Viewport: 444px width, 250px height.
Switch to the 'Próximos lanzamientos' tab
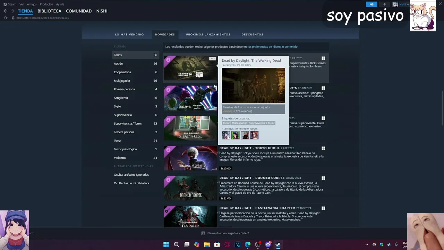208,34
